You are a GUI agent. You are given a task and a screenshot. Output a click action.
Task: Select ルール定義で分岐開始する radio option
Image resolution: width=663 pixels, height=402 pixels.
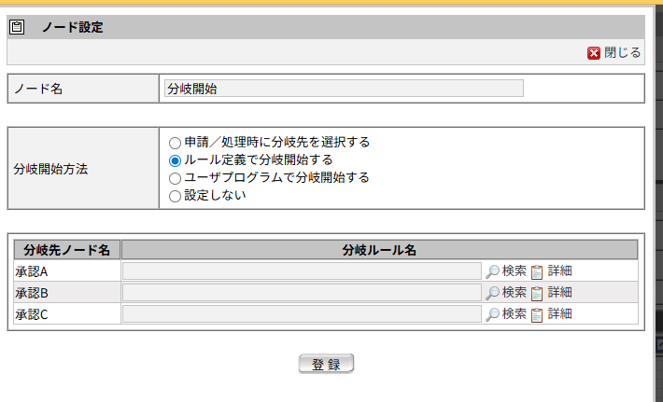175,160
